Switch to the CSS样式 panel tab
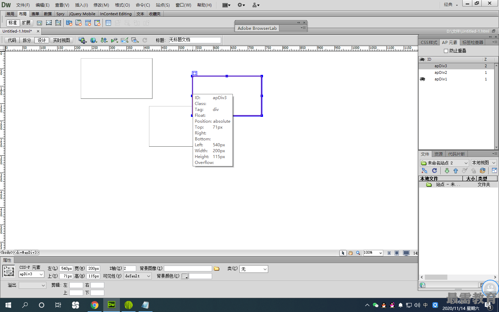Screen dimensions: 499x312 429,42
